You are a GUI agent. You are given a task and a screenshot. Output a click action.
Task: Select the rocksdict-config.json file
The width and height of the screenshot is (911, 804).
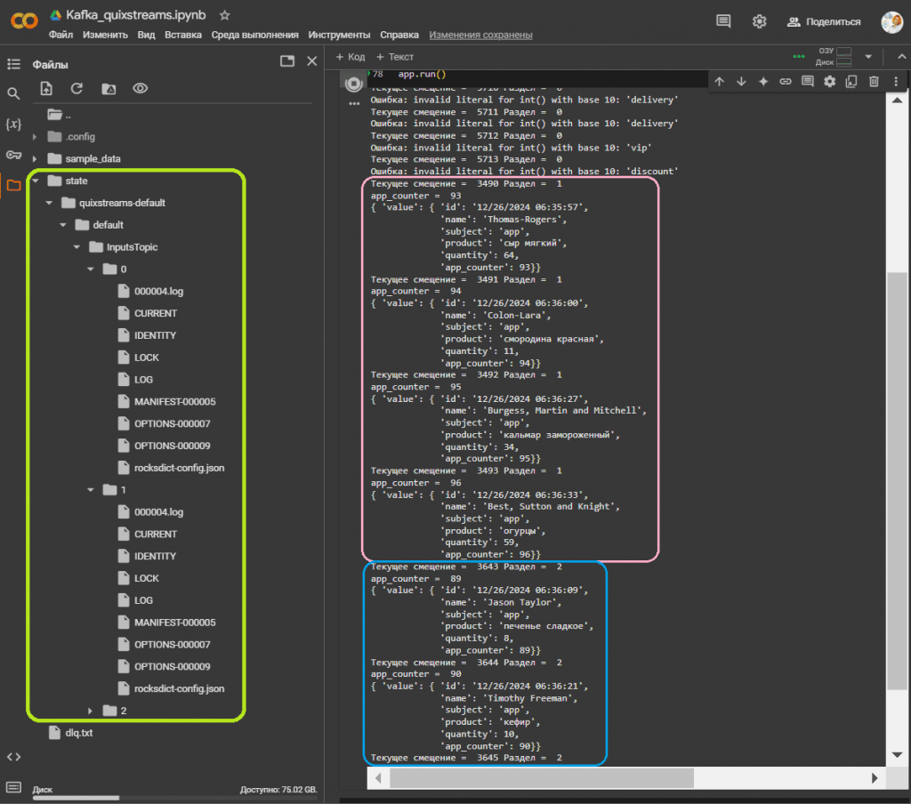(179, 467)
